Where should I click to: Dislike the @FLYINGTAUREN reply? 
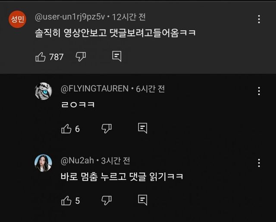click(x=107, y=128)
